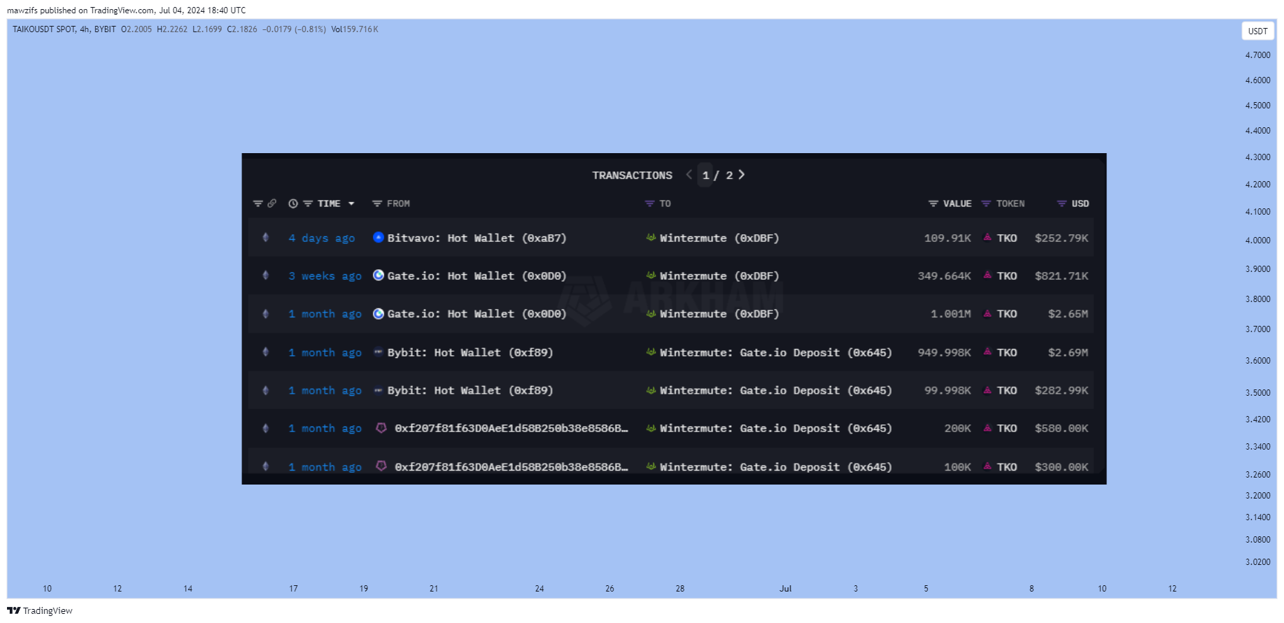Select the USD amount $2.69M

pos(1068,352)
